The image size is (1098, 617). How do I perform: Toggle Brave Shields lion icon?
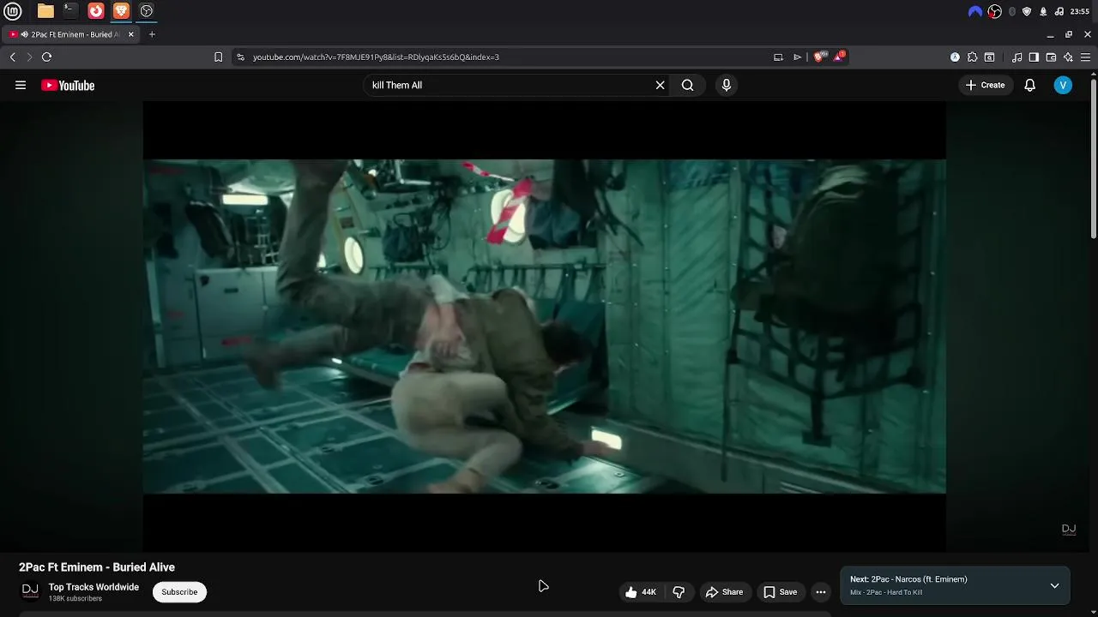tap(818, 57)
